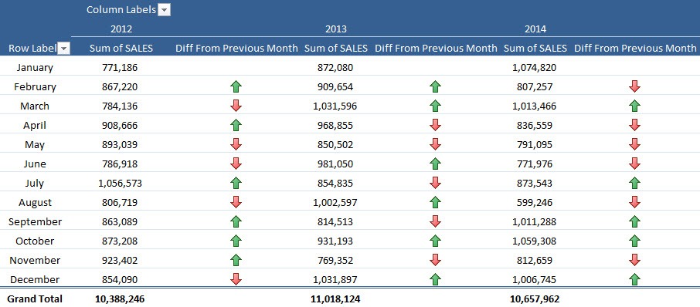Click green up arrow for March 2013
Viewport: 700px width, 307px height.
435,106
